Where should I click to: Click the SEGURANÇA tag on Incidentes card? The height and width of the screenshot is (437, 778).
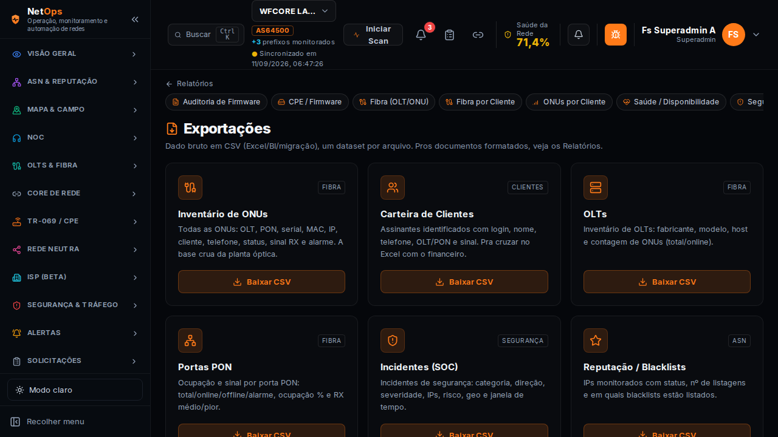tap(523, 340)
